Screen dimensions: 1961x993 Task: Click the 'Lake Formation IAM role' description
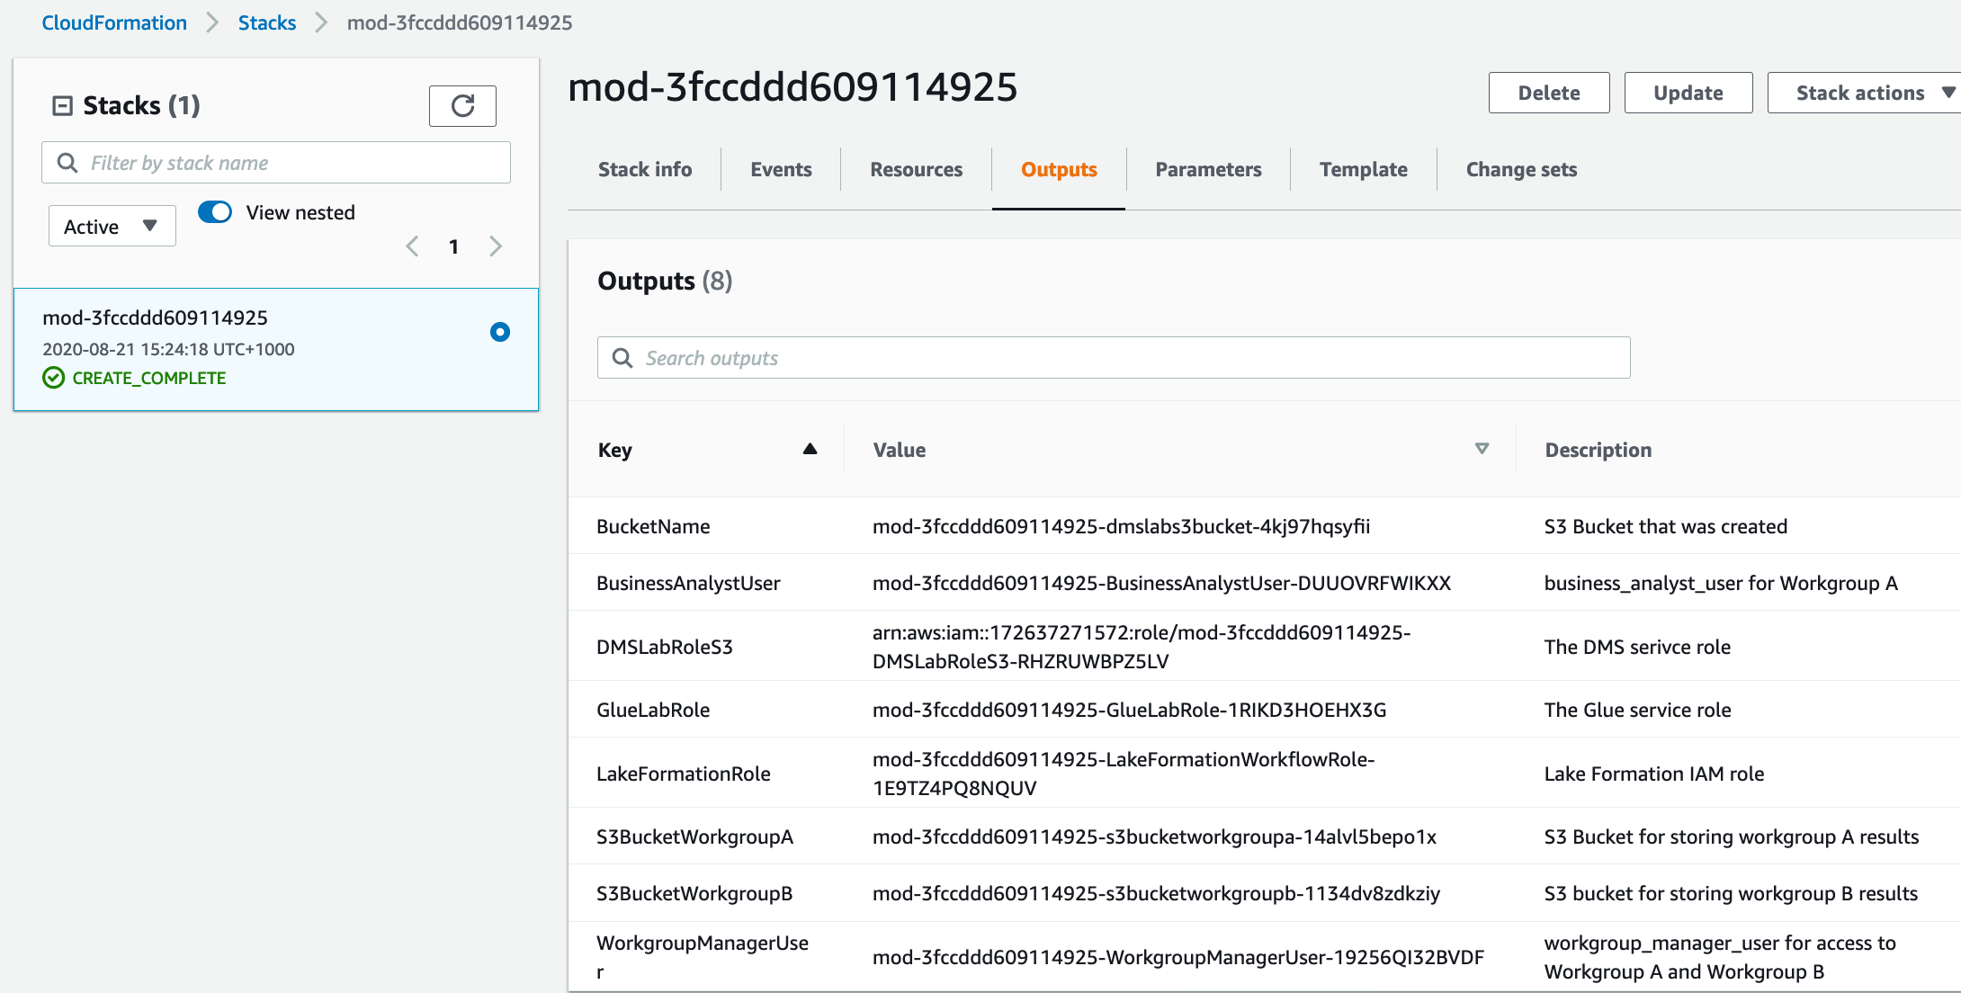point(1654,774)
